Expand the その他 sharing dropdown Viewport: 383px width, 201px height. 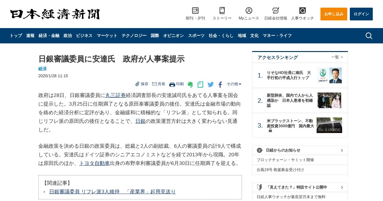[x=234, y=84]
